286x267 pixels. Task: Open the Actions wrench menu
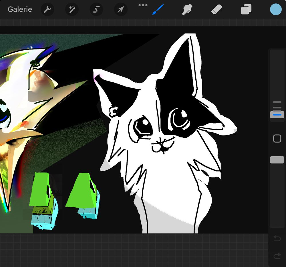(x=47, y=9)
